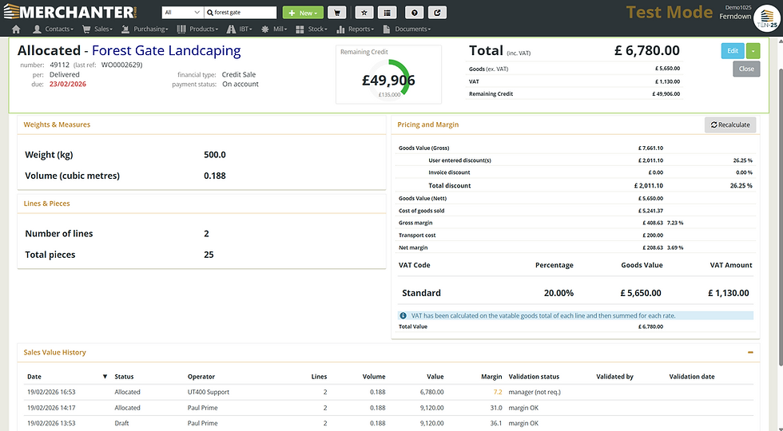Click the share/export arrow toolbar icon
The image size is (783, 431).
pyautogui.click(x=437, y=13)
